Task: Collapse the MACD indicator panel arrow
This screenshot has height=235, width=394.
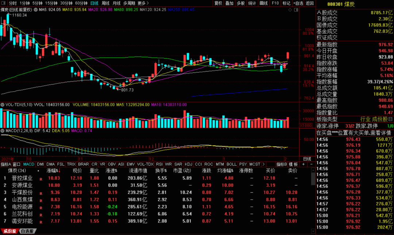Action: [2, 131]
